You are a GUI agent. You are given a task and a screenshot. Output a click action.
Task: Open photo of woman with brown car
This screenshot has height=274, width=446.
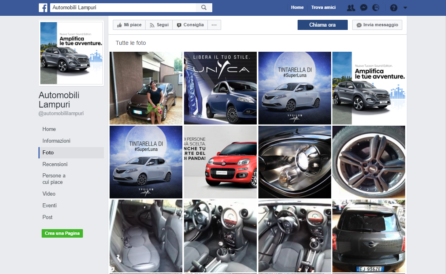146,88
